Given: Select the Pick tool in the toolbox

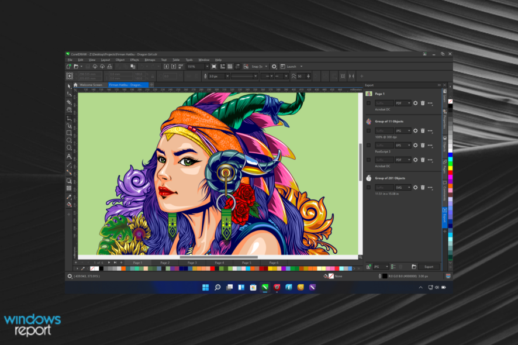Looking at the screenshot, I should [x=69, y=87].
